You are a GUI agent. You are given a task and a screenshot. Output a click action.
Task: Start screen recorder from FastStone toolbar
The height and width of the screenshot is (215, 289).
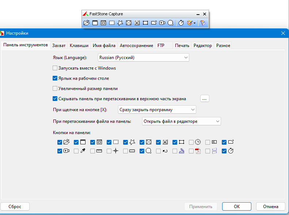coord(162,23)
